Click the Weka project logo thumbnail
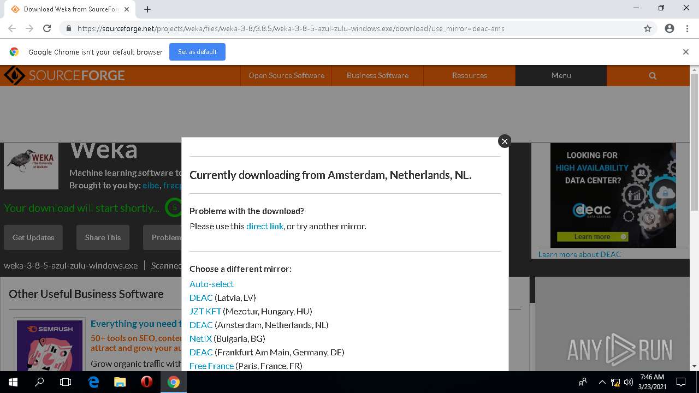 (x=31, y=166)
